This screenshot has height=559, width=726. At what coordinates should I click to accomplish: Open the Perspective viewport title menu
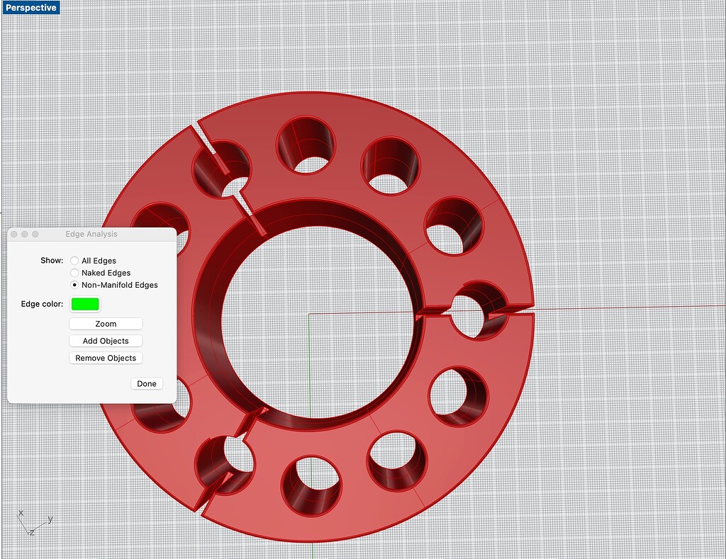(x=31, y=7)
